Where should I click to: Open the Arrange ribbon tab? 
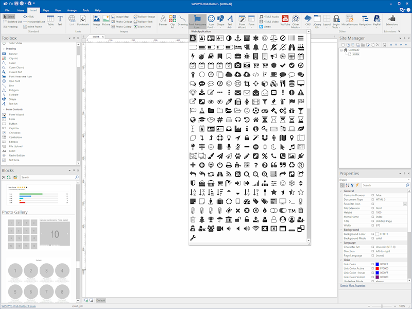71,10
